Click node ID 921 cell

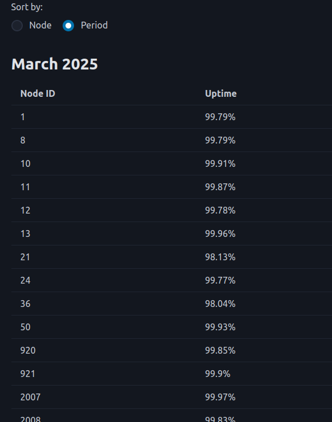[x=28, y=374]
